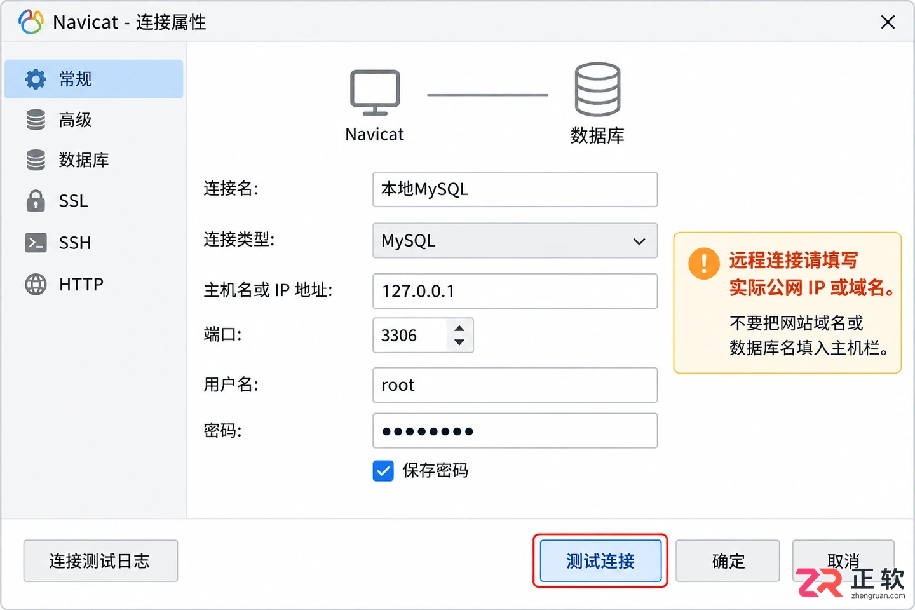
Task: Open the 数据库 sidebar tab label
Action: pyautogui.click(x=84, y=159)
